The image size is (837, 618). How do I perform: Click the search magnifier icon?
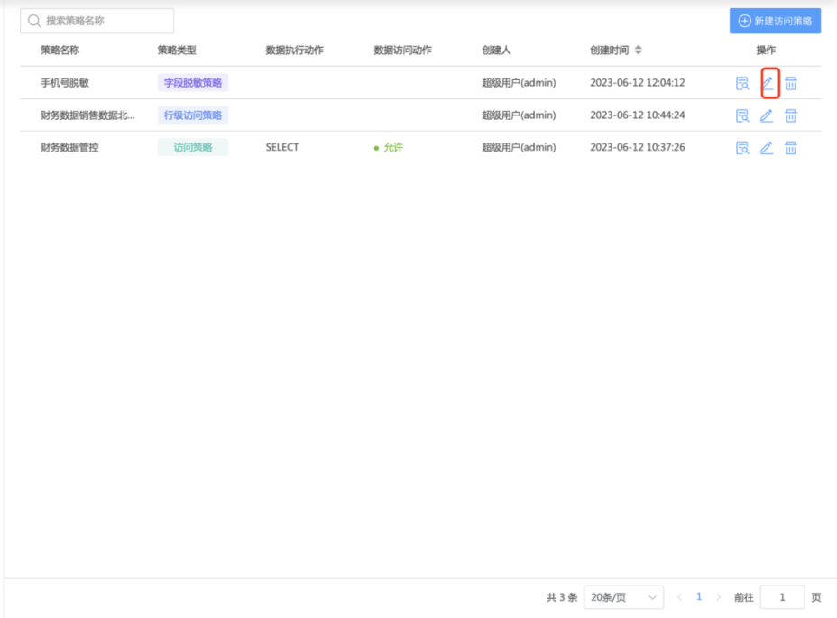tap(34, 21)
